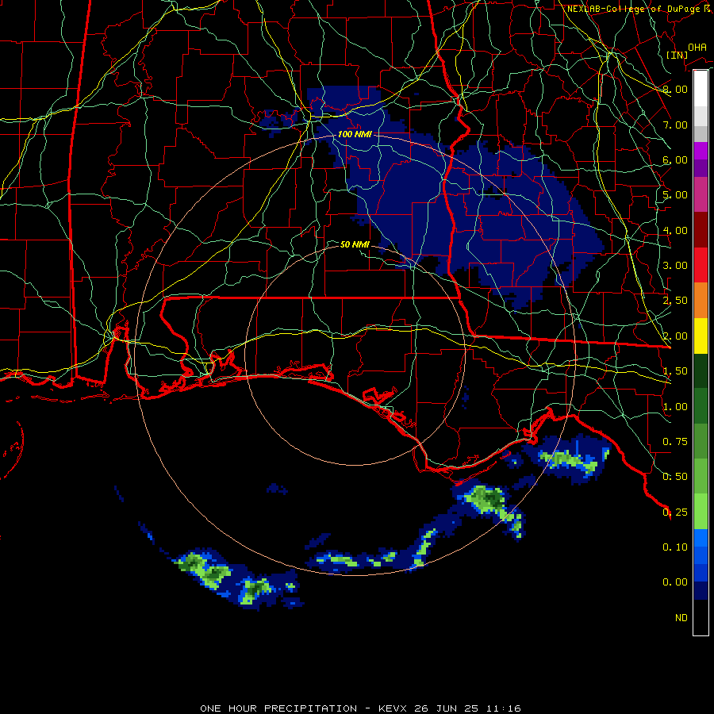714x714 pixels.
Task: Click the '[IN]' units label
Action: click(677, 55)
